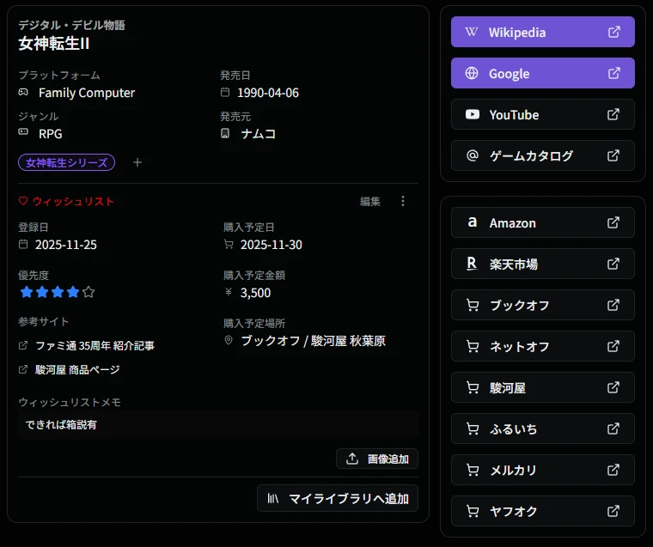Click the memo field できれば箱説有
This screenshot has width=653, height=547.
tap(217, 424)
